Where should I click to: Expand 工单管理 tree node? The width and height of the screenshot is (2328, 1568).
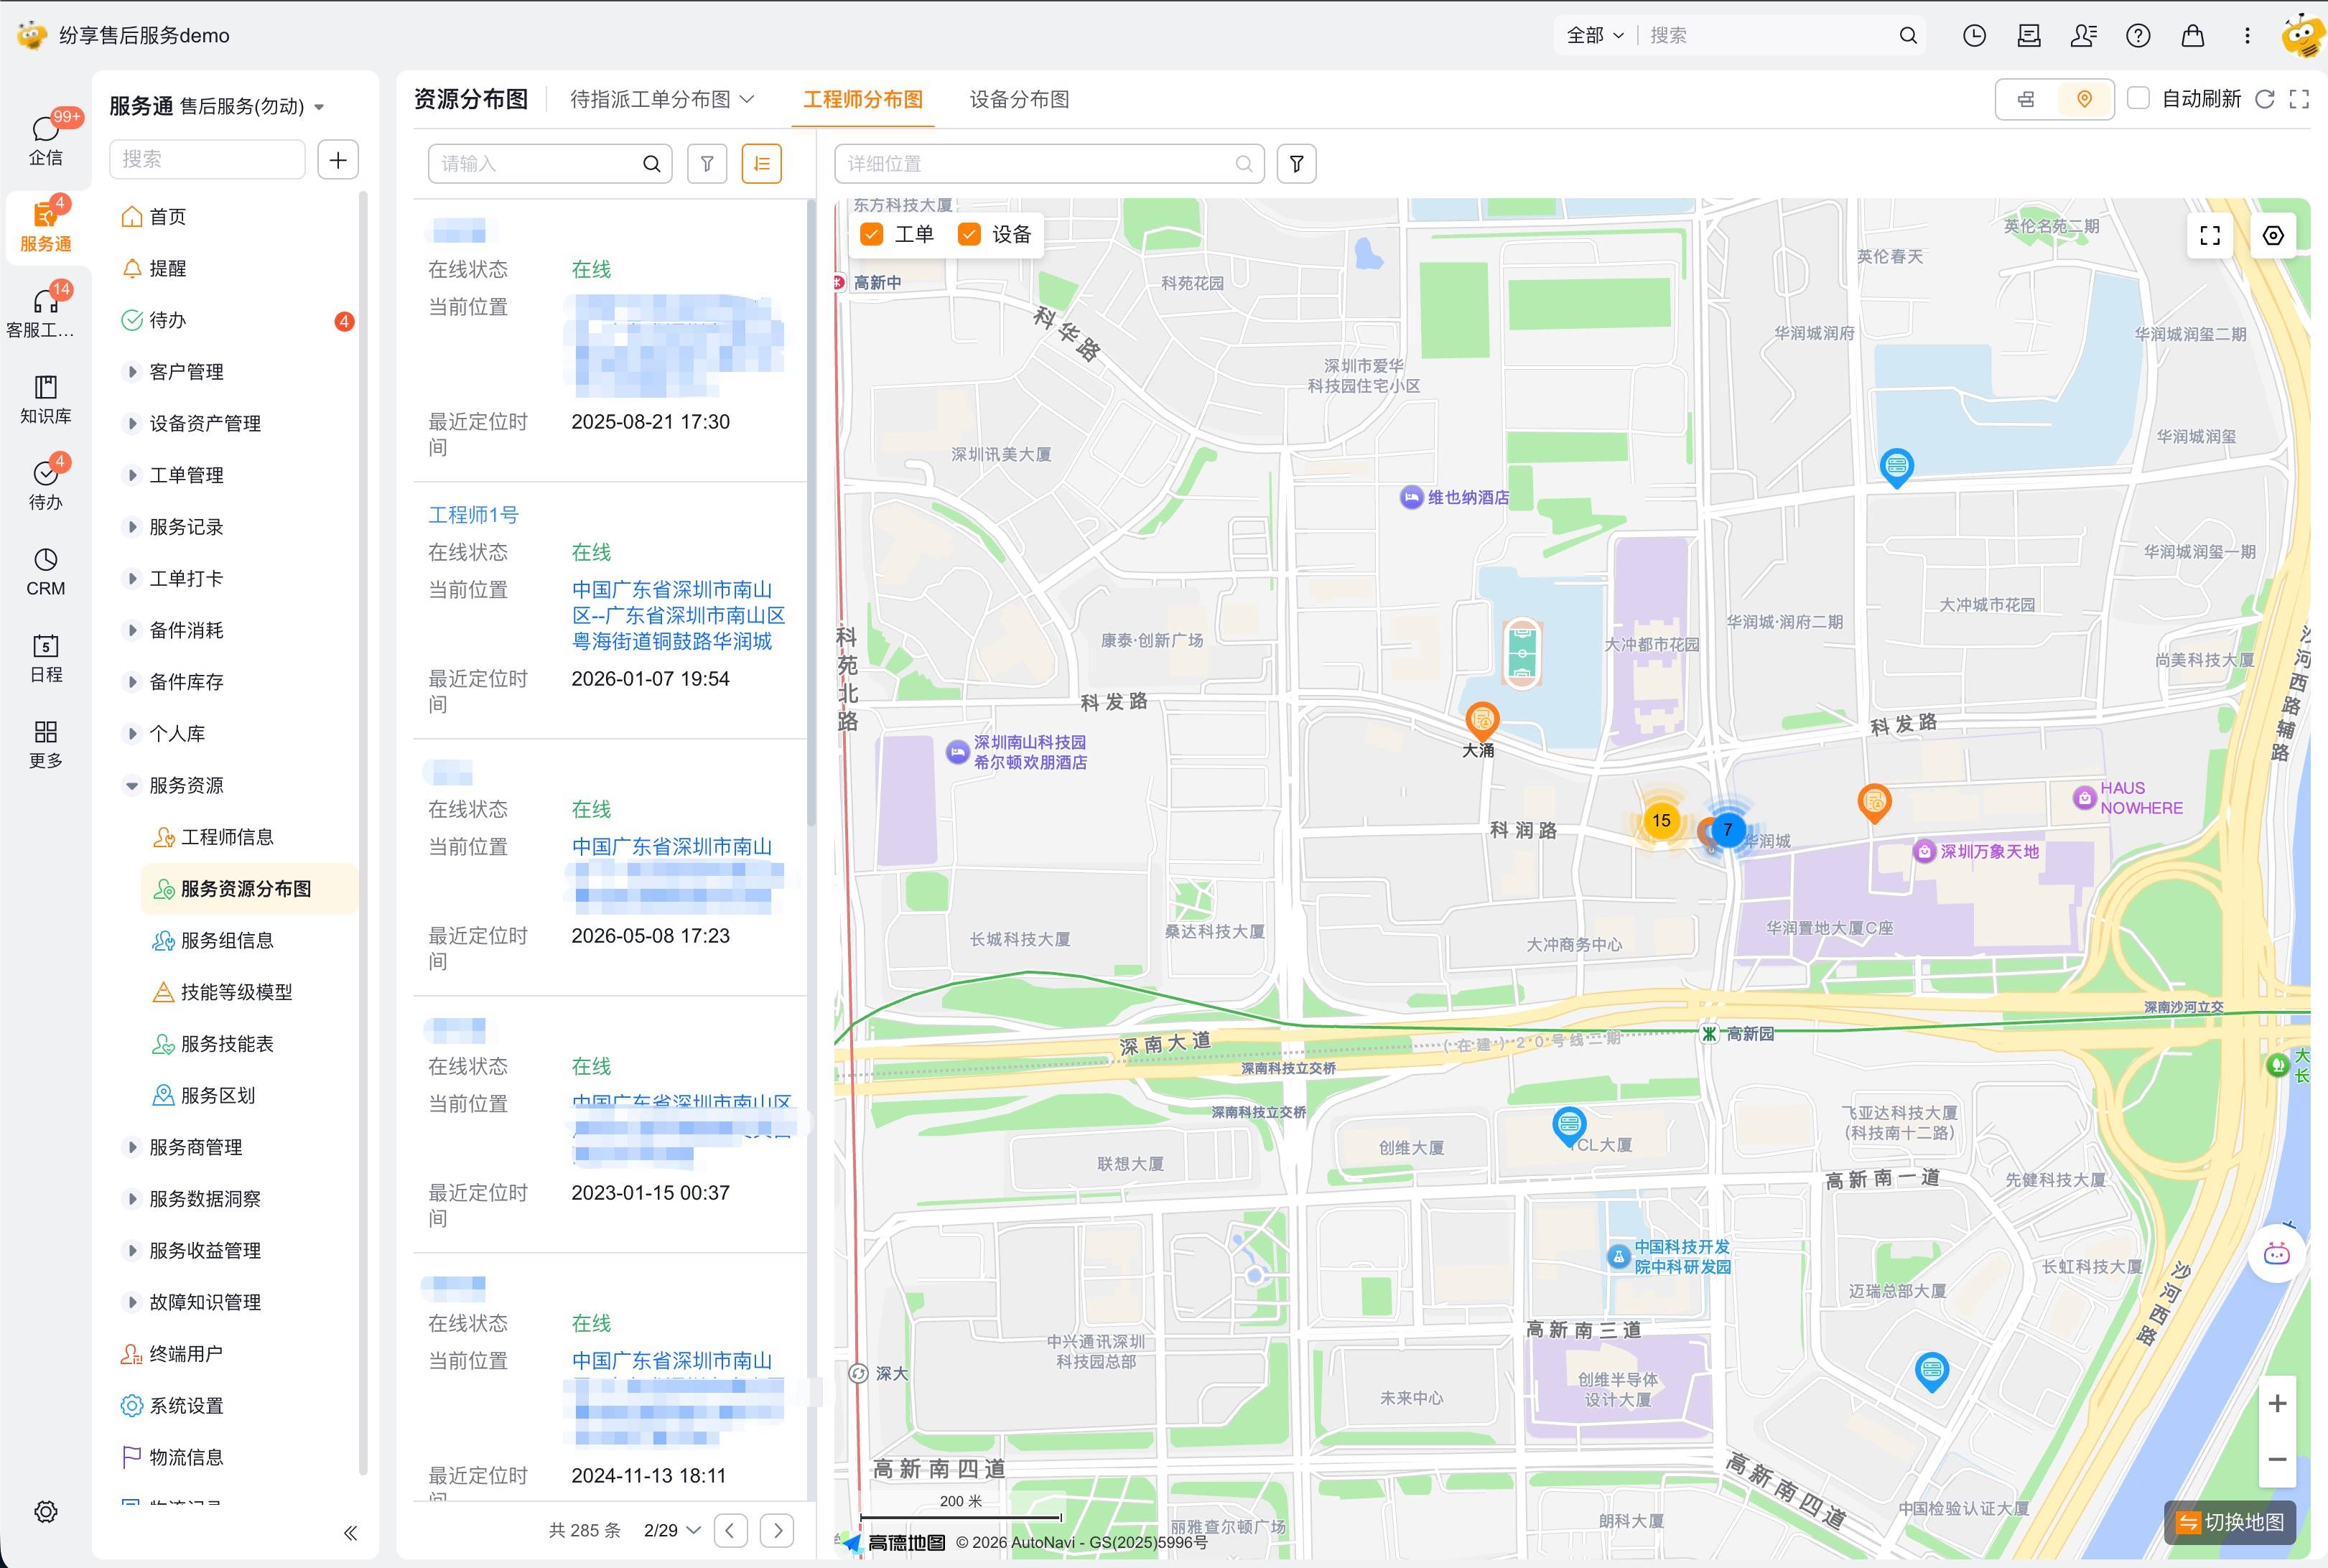point(131,475)
